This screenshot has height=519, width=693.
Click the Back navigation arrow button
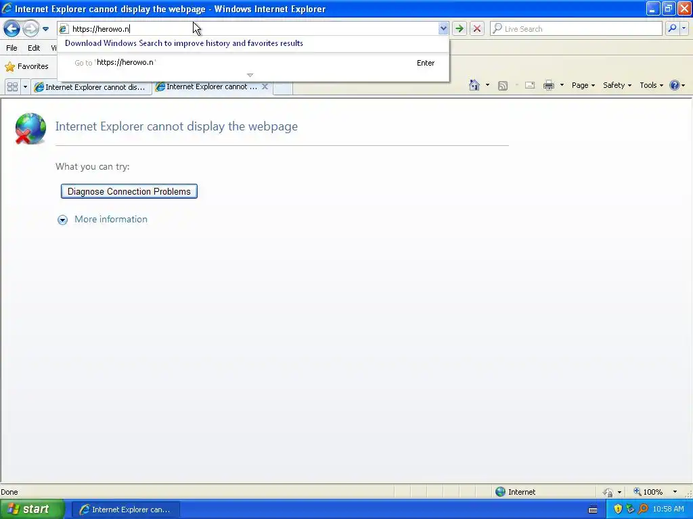(12, 29)
